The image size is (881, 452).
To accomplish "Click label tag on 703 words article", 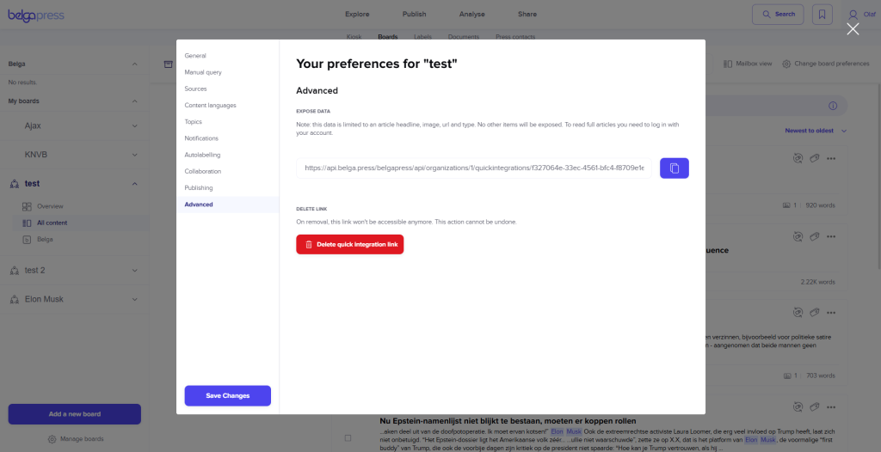I will [814, 312].
